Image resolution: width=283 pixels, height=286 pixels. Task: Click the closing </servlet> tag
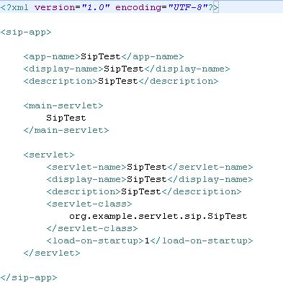(52, 253)
